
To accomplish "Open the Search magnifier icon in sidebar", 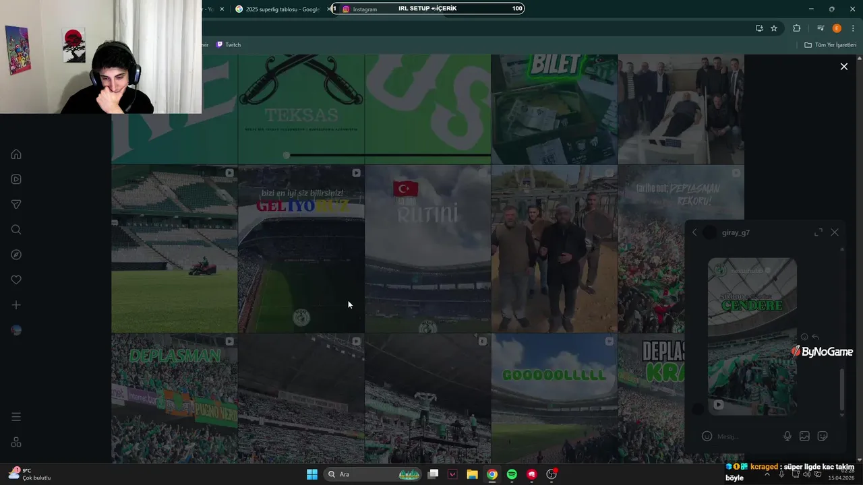I will click(16, 230).
